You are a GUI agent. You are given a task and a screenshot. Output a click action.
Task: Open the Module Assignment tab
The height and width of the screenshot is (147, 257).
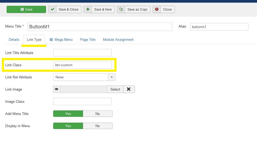click(x=118, y=39)
